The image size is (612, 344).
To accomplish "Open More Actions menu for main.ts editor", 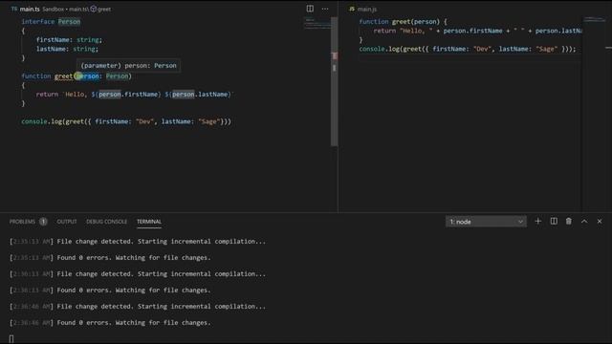I will (x=325, y=9).
